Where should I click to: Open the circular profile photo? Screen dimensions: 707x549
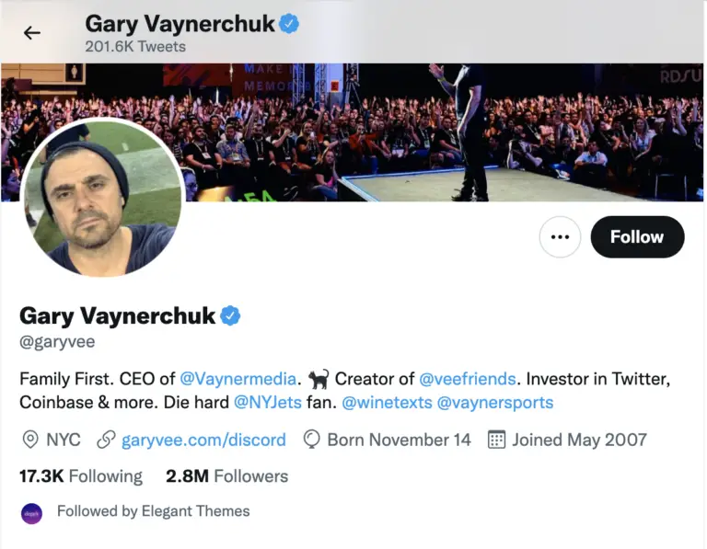tap(103, 198)
